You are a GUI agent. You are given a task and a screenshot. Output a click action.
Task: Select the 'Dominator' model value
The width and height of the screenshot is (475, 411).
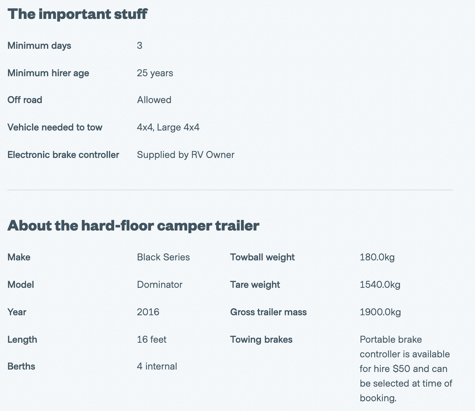coord(160,285)
